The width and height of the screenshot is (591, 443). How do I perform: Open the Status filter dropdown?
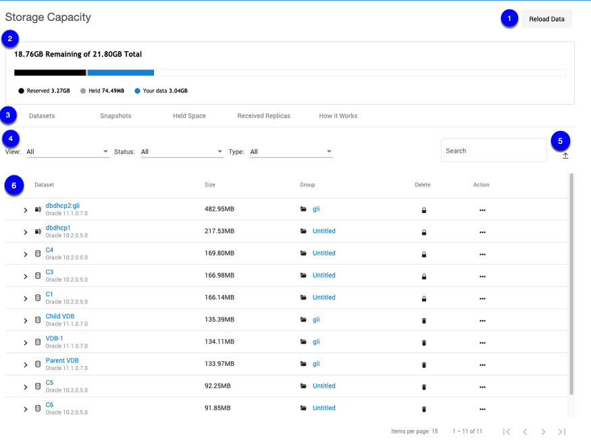[x=182, y=151]
